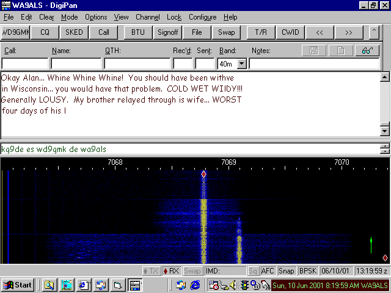391x293 pixels.
Task: Toggle Snap in the status bar
Action: (x=286, y=270)
